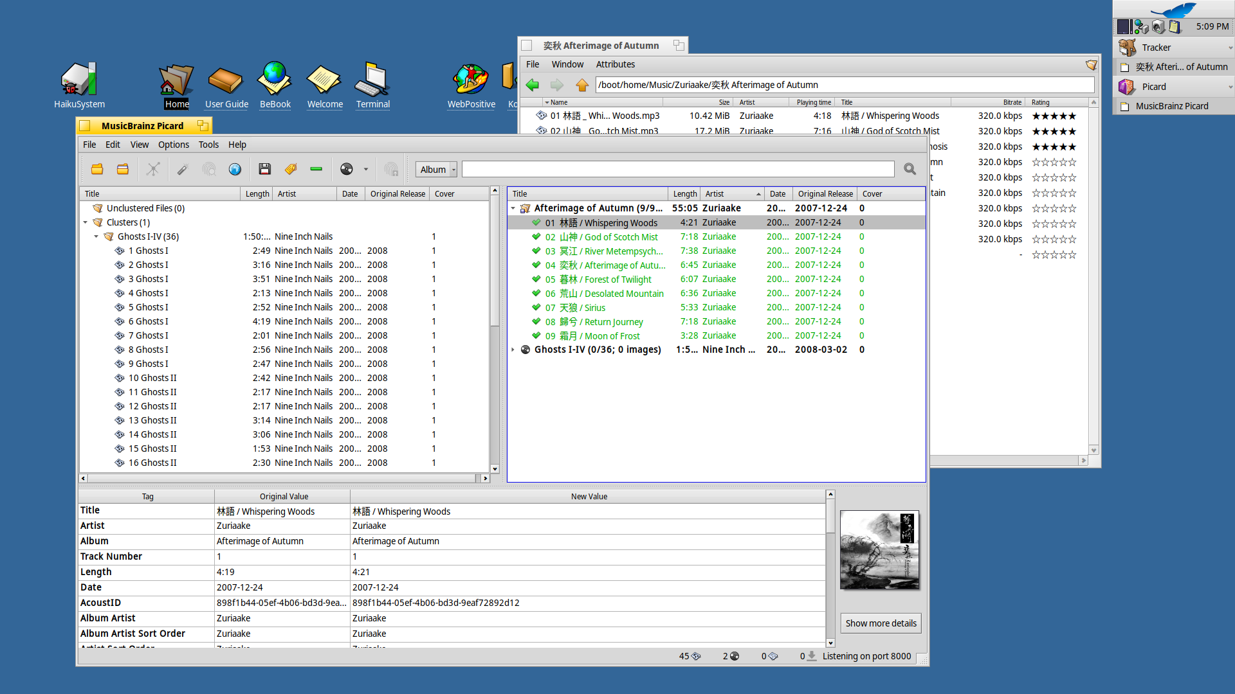
Task: Sort the left pane by Length column
Action: (x=257, y=193)
